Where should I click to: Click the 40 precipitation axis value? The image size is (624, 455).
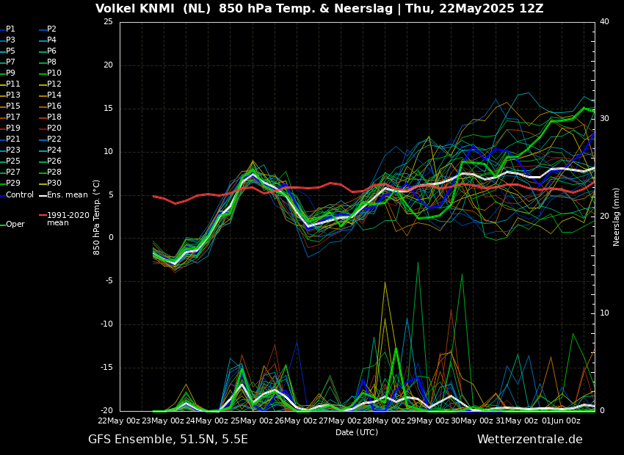(604, 21)
